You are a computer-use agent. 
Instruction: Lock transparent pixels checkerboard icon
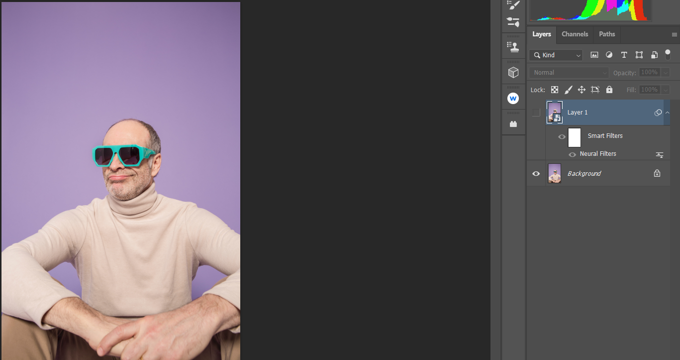(555, 90)
